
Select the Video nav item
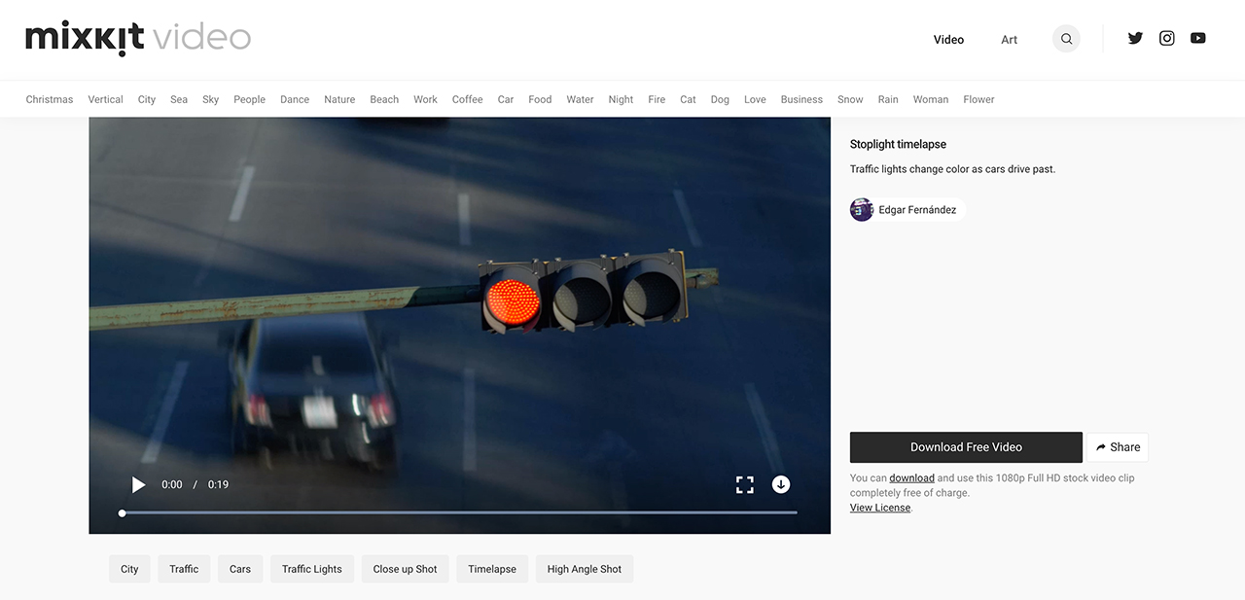click(948, 40)
